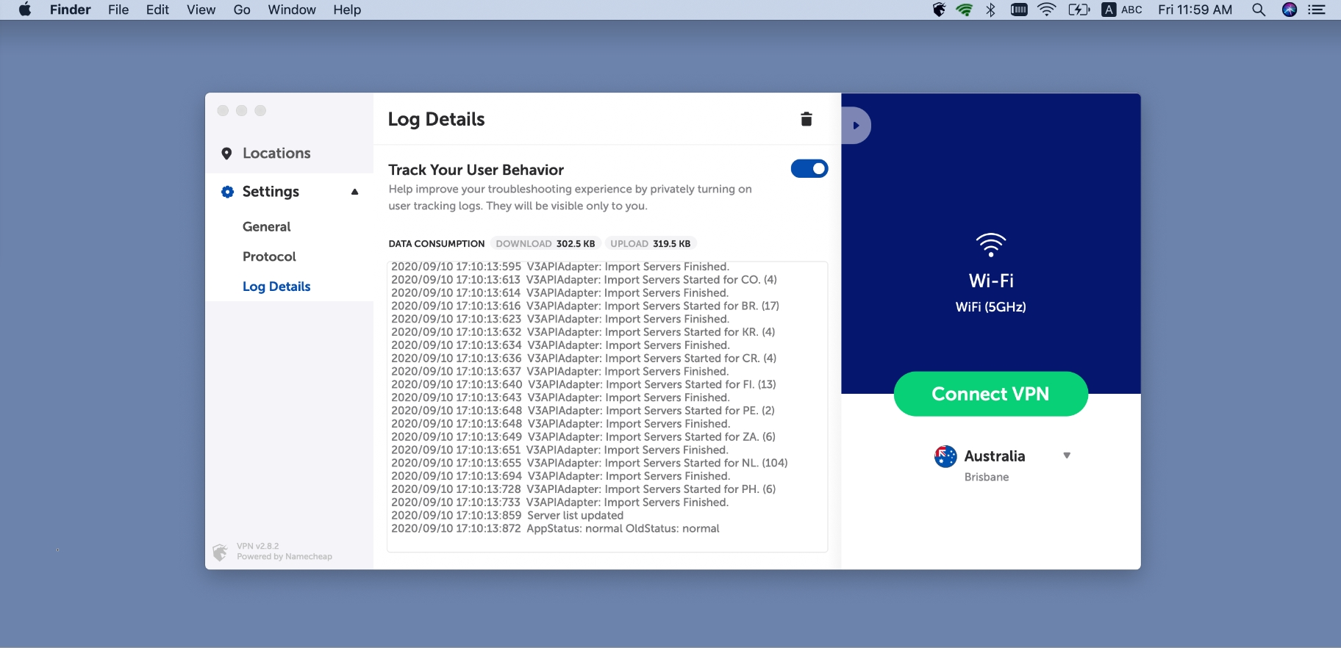Select the General settings item
Viewport: 1341px width, 648px height.
click(x=267, y=227)
